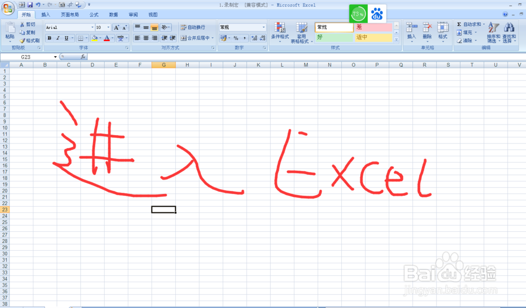The height and width of the screenshot is (308, 526).
Task: Apply the 好 (Good) green cell style
Action: (x=334, y=37)
